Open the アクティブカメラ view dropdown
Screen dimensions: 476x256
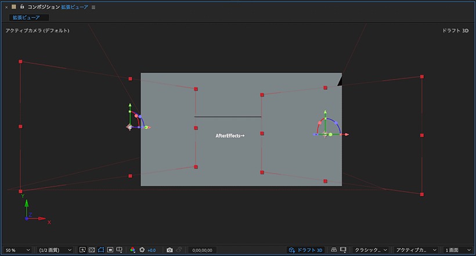point(416,250)
